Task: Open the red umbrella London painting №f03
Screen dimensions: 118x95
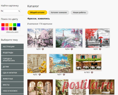Action: (x=97, y=38)
